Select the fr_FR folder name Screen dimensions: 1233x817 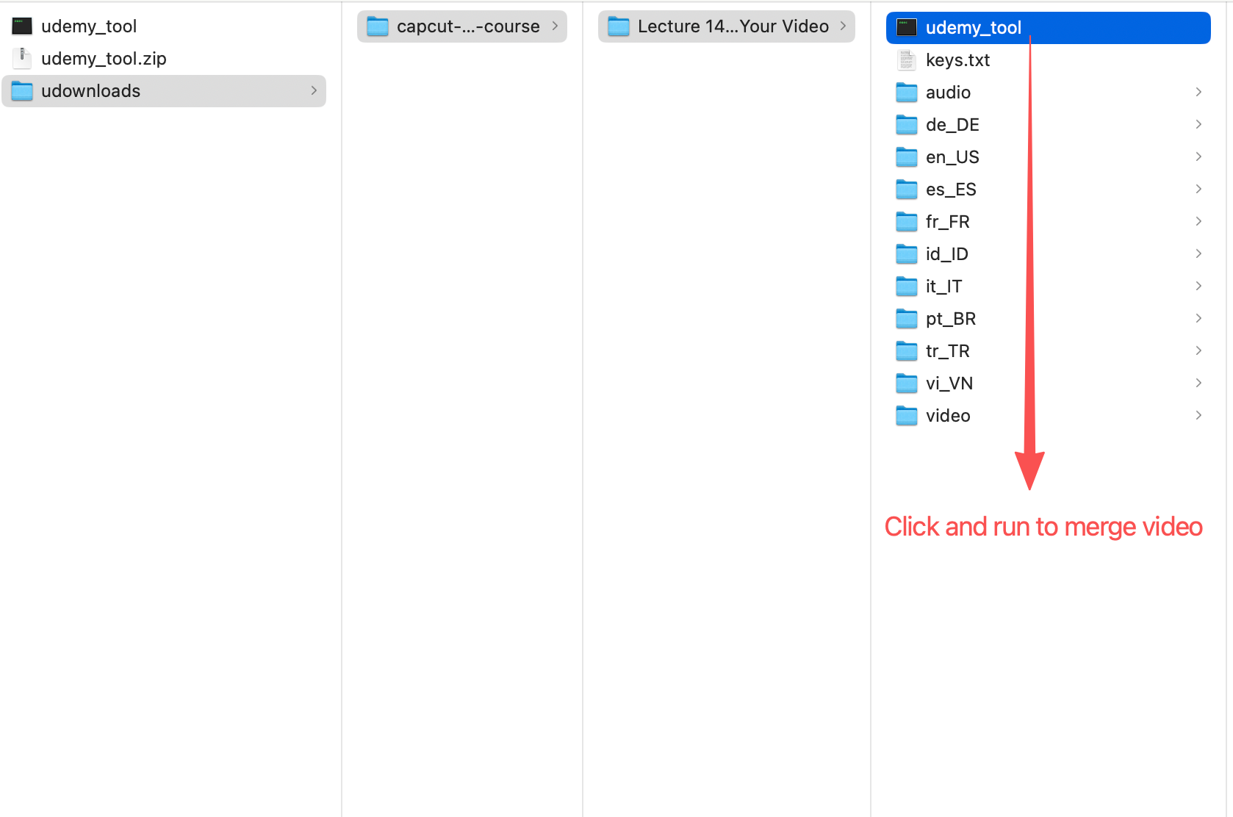948,222
